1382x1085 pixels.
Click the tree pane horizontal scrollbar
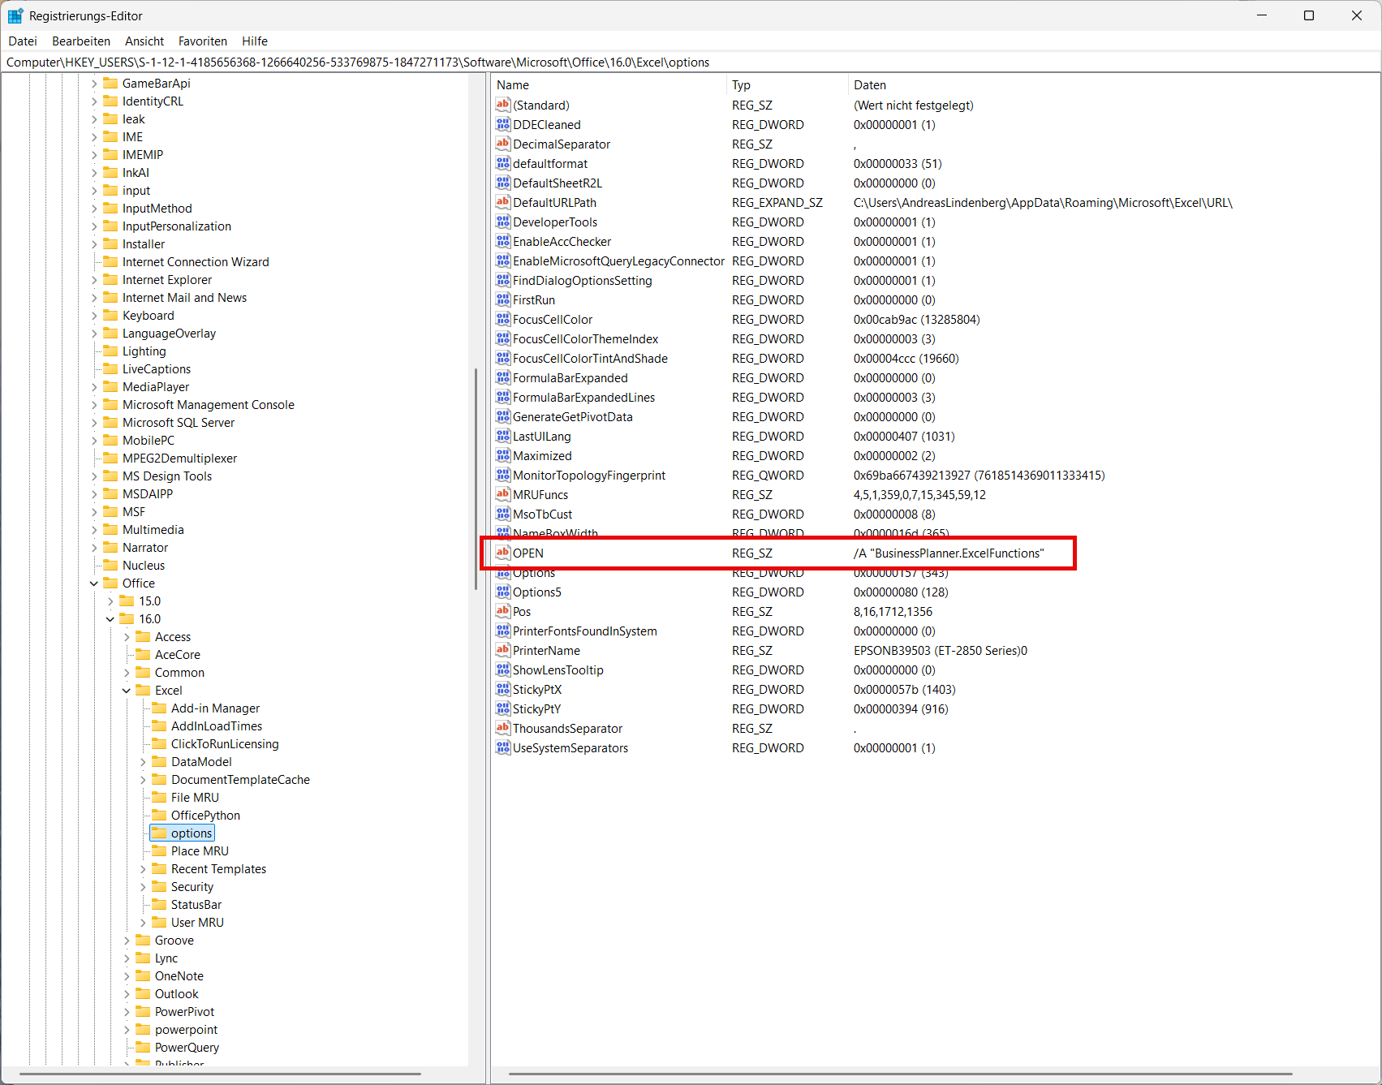[x=221, y=1074]
